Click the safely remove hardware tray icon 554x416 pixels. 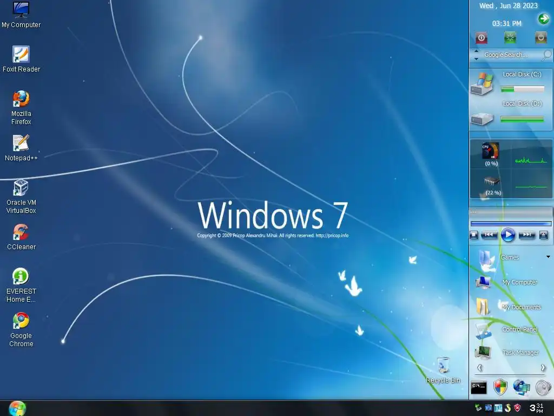click(x=478, y=408)
